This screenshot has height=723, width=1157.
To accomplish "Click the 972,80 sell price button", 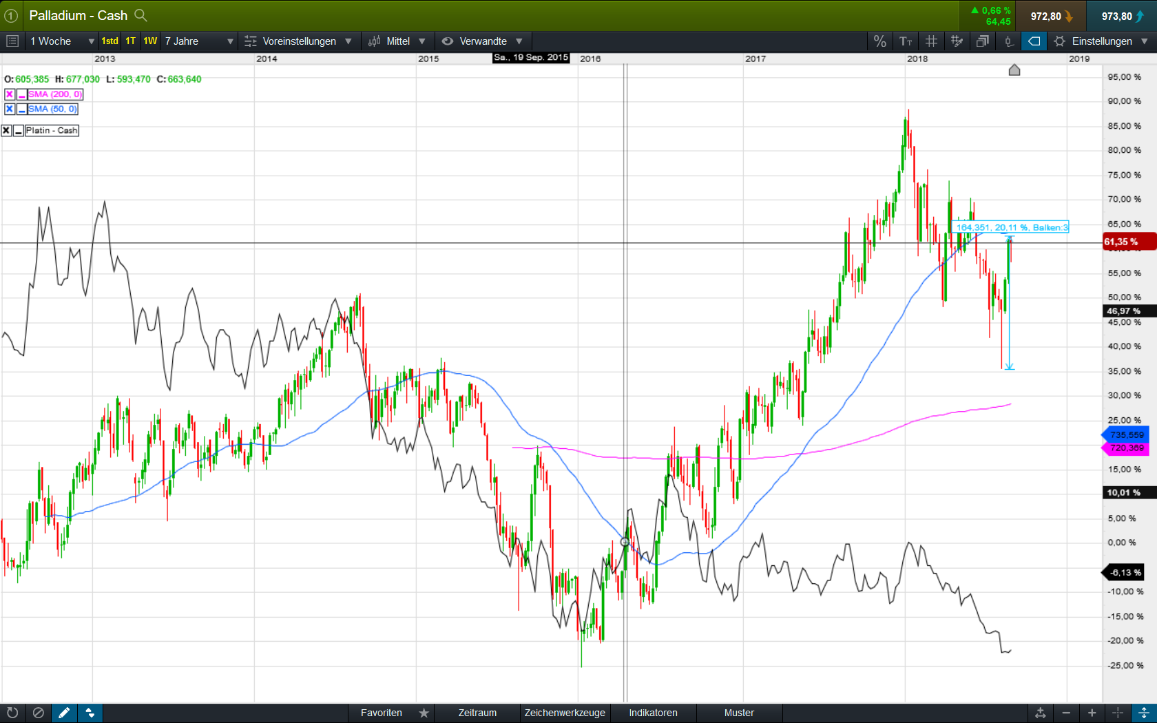I will (x=1050, y=16).
